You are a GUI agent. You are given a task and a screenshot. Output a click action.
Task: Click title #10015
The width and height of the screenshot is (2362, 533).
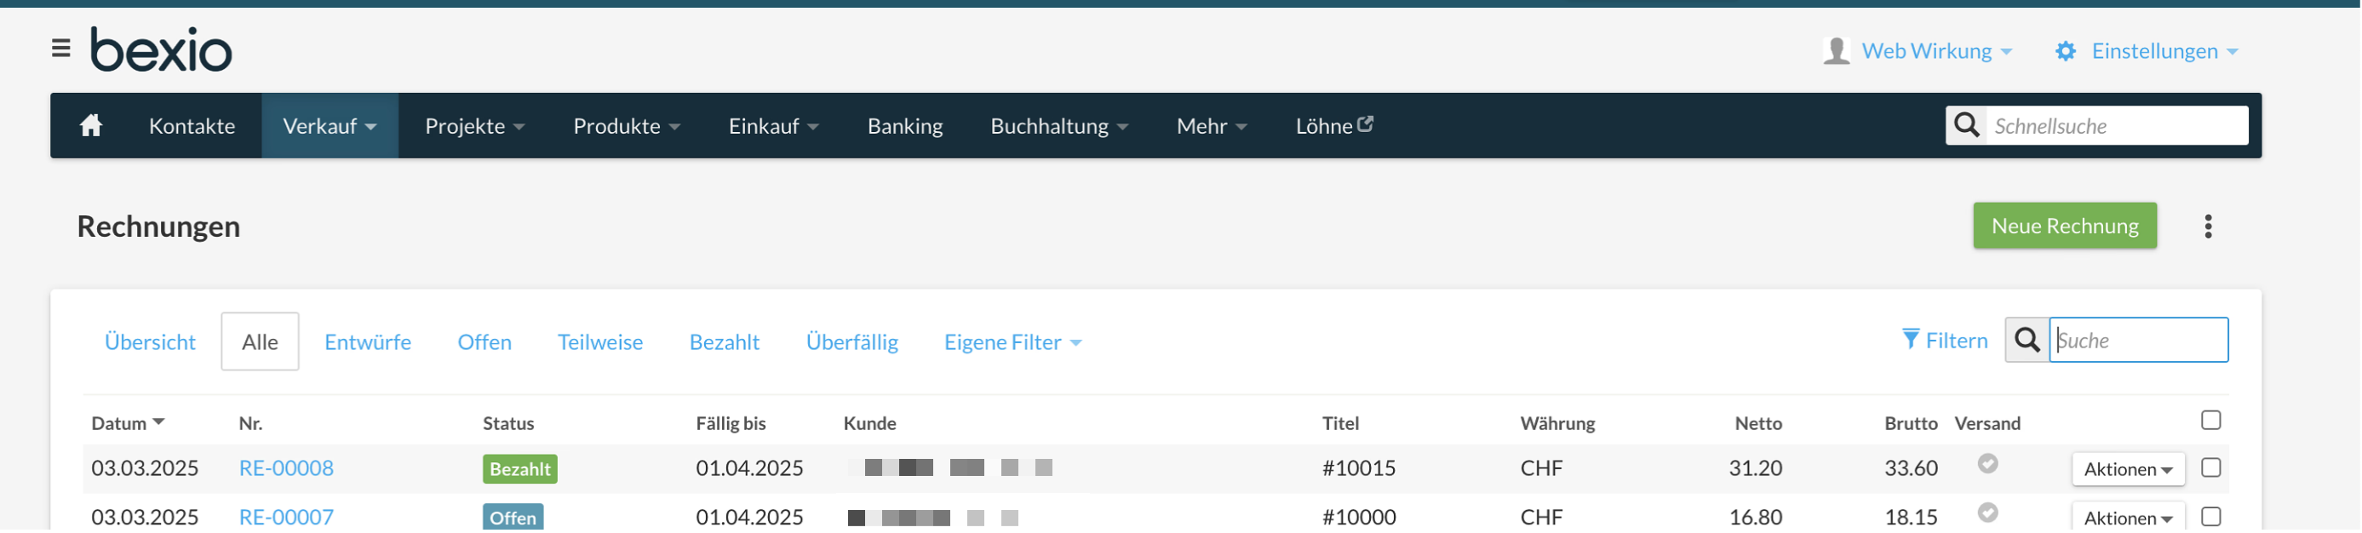(1358, 469)
